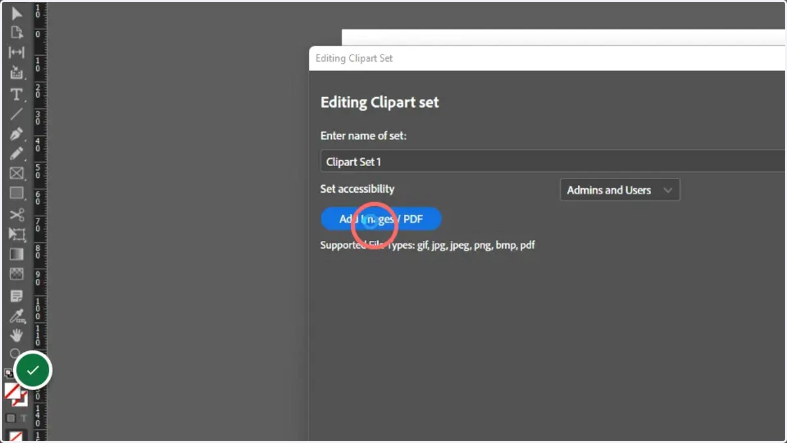This screenshot has height=443, width=787.
Task: Select the Selection tool arrow
Action: pyautogui.click(x=16, y=14)
